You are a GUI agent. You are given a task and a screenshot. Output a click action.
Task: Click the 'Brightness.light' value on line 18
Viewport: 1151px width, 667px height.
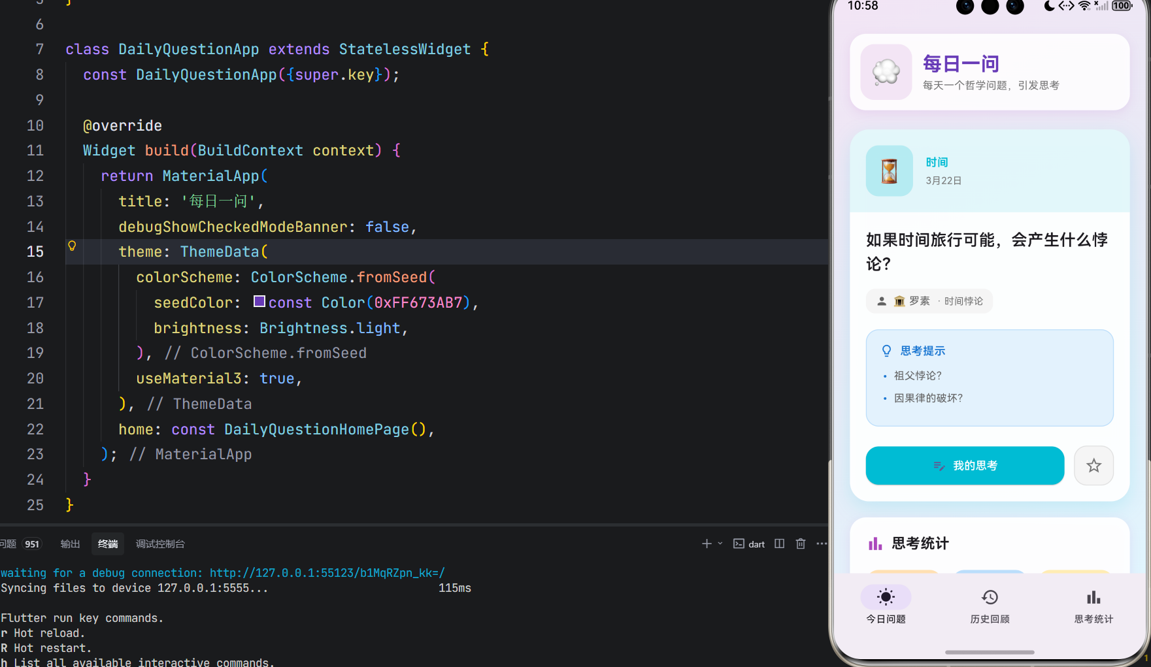(329, 328)
